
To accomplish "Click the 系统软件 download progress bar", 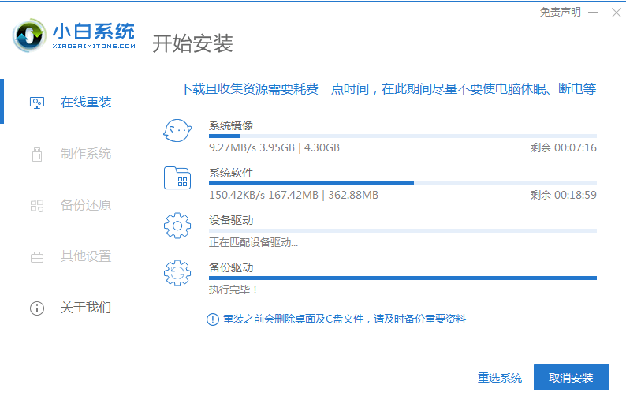I will tap(402, 183).
